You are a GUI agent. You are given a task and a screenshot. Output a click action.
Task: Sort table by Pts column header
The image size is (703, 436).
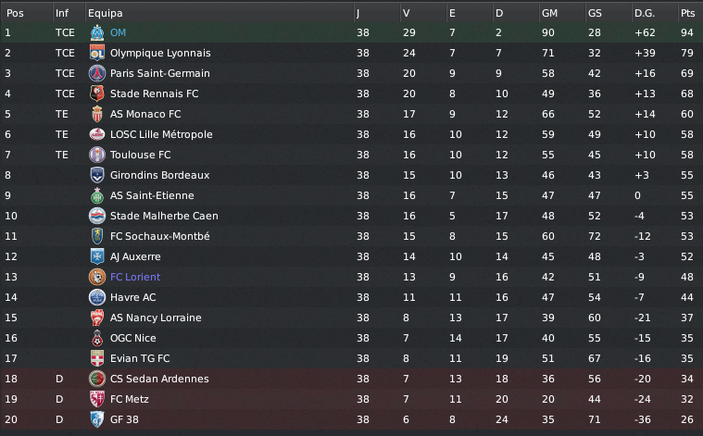687,13
